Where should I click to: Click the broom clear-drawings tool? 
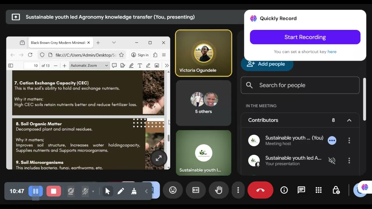point(134,191)
